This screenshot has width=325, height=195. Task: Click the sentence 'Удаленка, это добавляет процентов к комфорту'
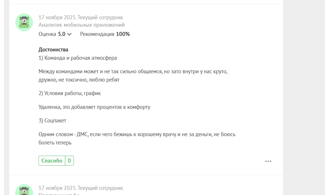pos(94,107)
